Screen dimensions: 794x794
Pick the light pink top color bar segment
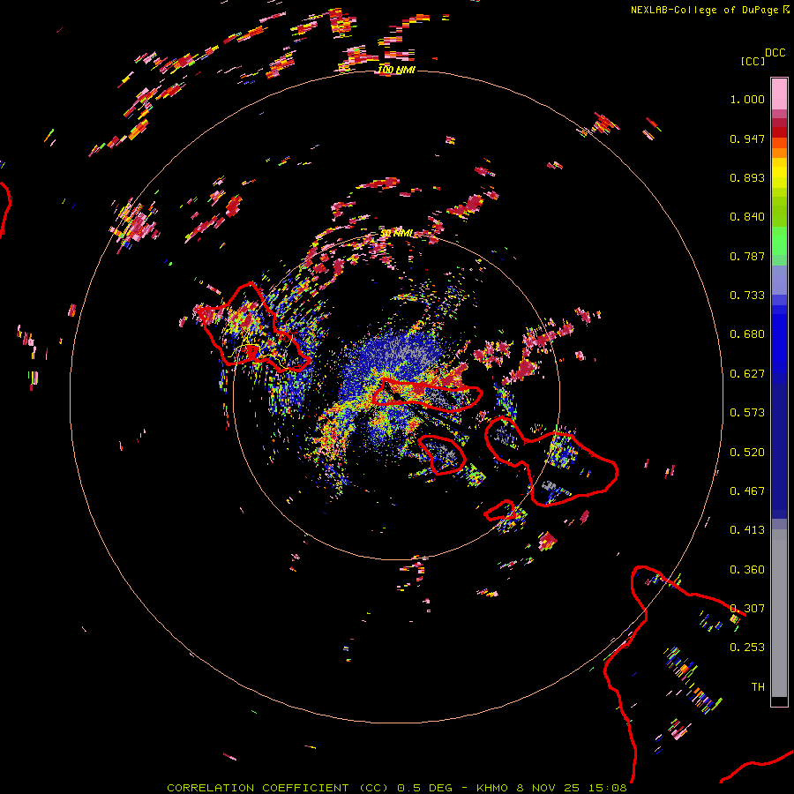pyautogui.click(x=779, y=94)
